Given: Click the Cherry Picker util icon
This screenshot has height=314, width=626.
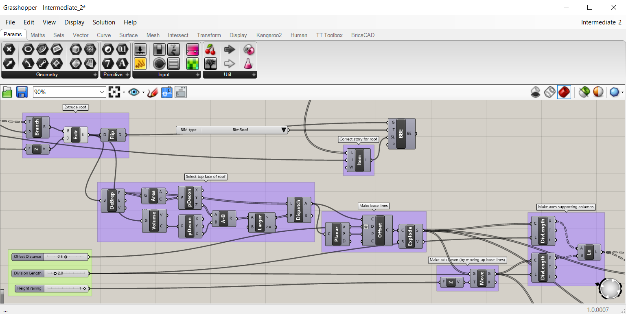Looking at the screenshot, I should click(210, 50).
